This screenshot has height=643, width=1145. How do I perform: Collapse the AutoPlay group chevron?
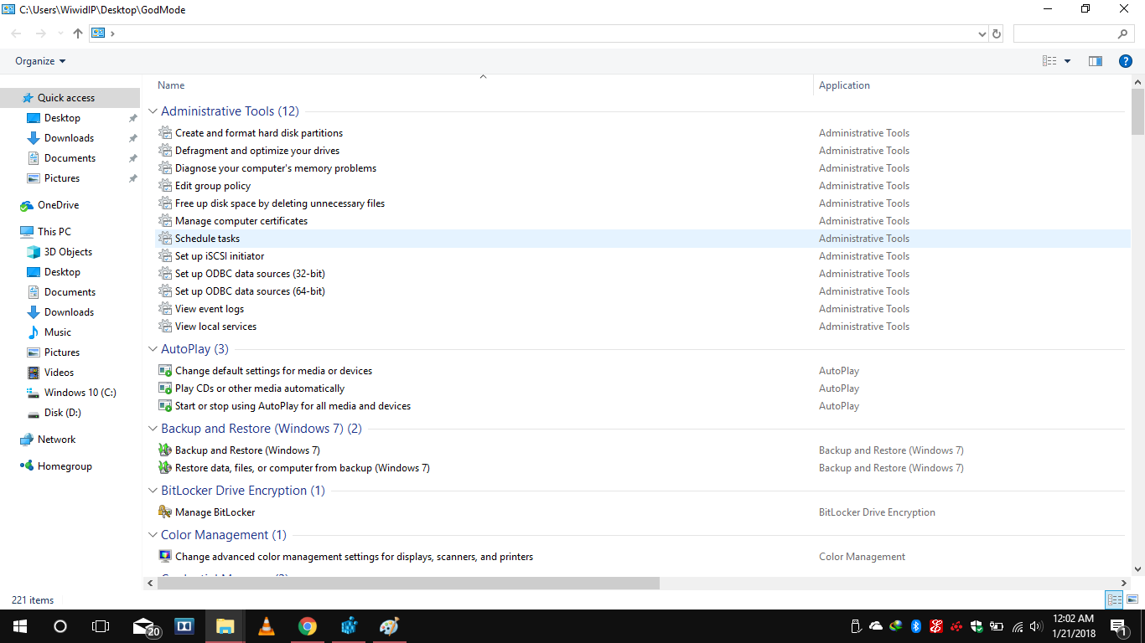pos(153,349)
